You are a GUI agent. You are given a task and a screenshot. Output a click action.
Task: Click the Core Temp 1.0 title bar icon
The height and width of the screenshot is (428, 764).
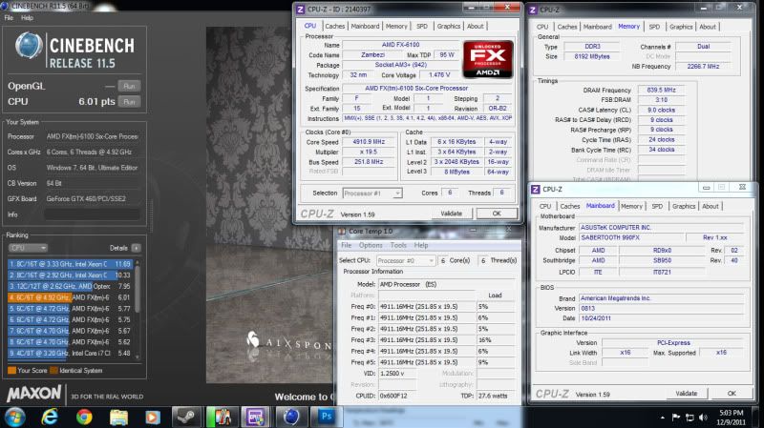(342, 231)
